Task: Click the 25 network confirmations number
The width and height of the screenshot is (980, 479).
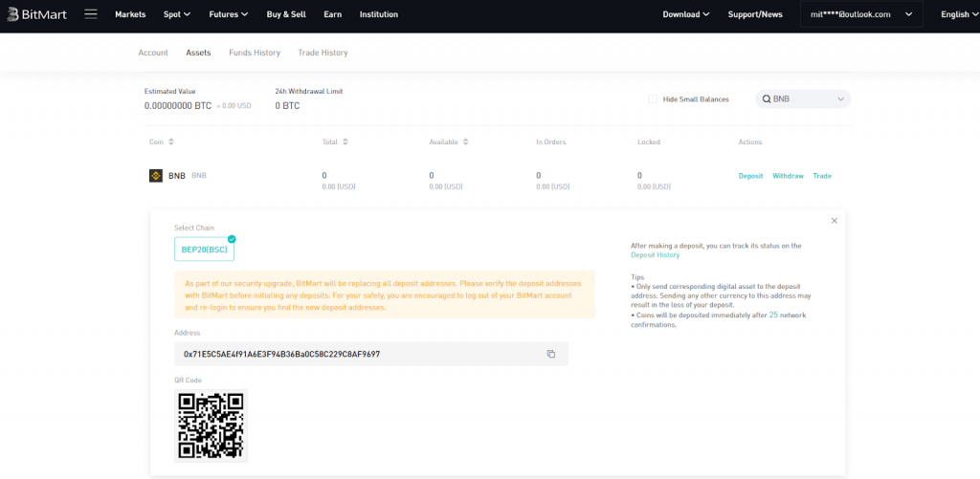Action: click(773, 315)
